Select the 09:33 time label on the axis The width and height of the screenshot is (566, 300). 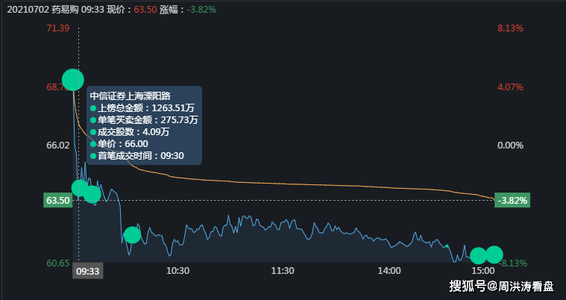tap(88, 271)
